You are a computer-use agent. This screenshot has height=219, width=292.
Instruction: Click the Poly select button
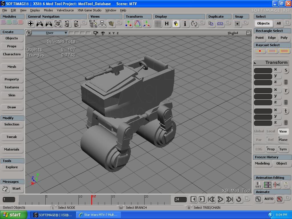pos(284,38)
